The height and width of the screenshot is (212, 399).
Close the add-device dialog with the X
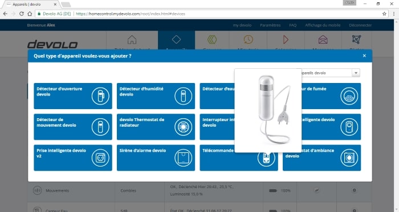point(364,56)
